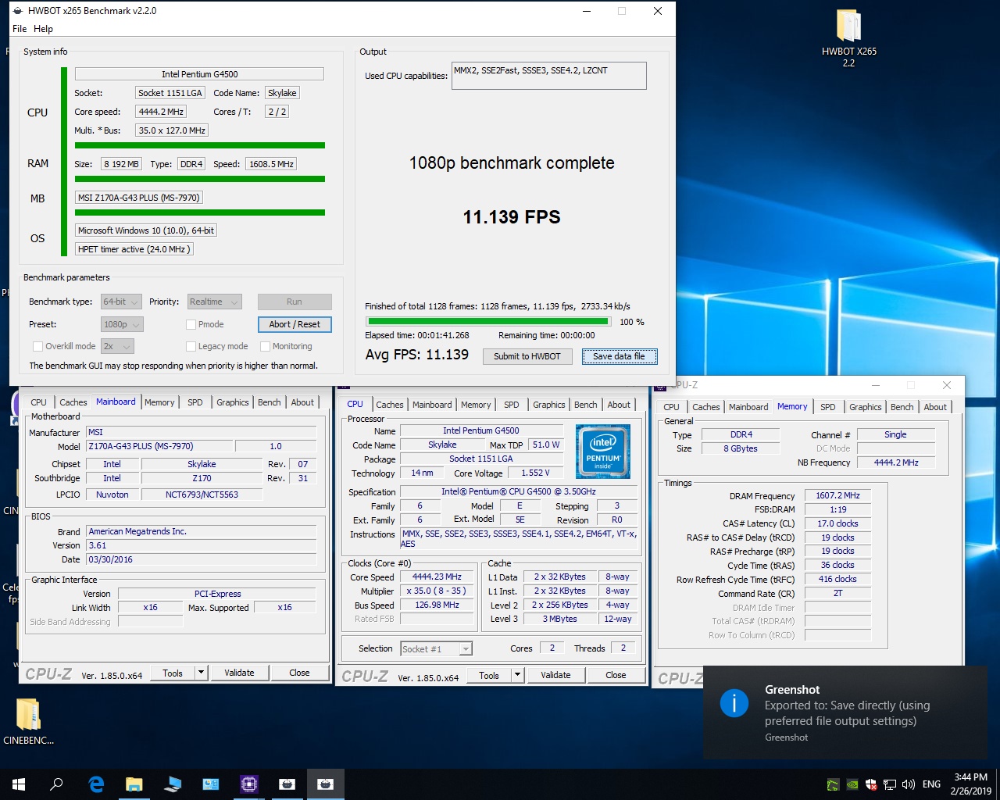1000x800 pixels.
Task: Open the Windows Start menu
Action: coord(19,784)
